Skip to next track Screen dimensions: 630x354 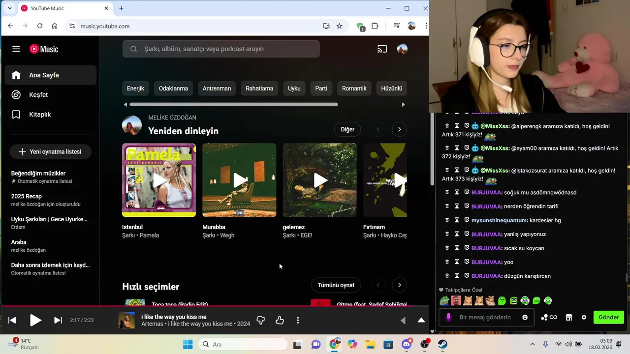58,320
